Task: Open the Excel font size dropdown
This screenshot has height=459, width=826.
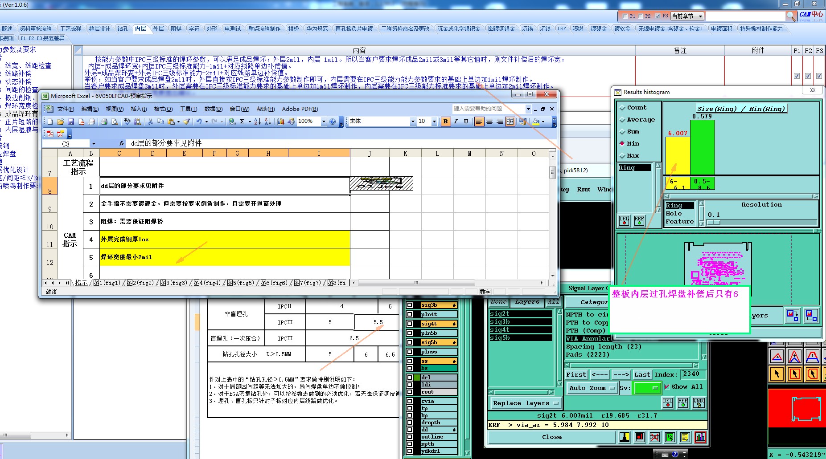Action: pos(434,122)
